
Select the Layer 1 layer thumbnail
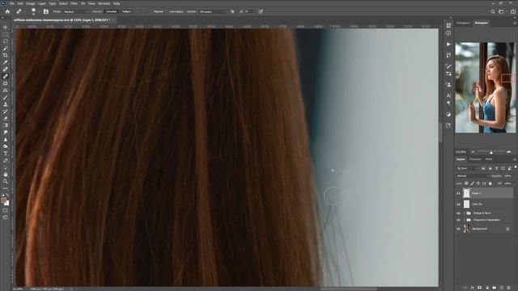pyautogui.click(x=466, y=193)
